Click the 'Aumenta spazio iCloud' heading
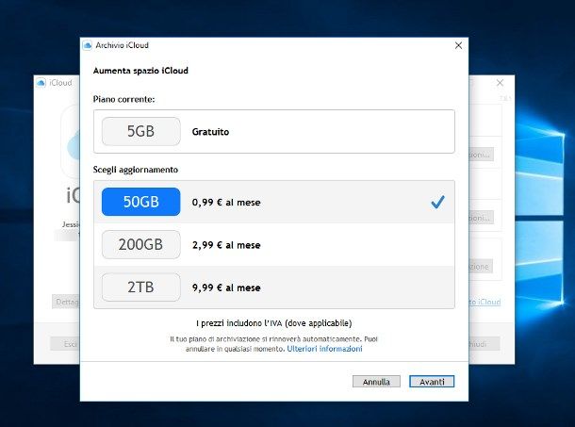Viewport: 575px width, 427px height. pos(140,71)
